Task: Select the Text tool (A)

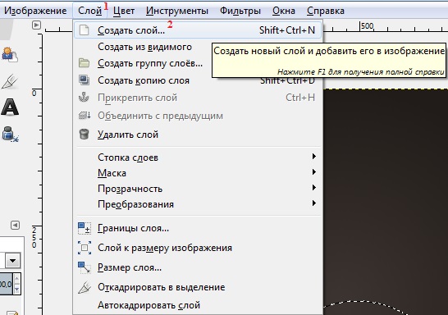Action: pyautogui.click(x=10, y=107)
